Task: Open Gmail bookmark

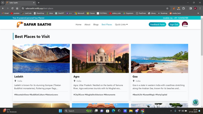Action: pyautogui.click(x=5, y=13)
